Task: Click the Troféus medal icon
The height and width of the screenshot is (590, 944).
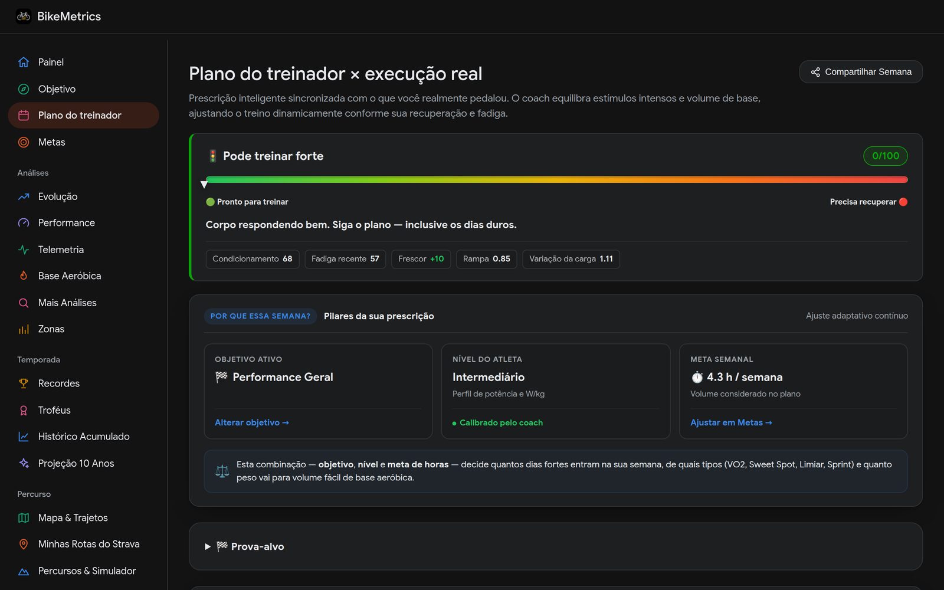Action: click(24, 410)
